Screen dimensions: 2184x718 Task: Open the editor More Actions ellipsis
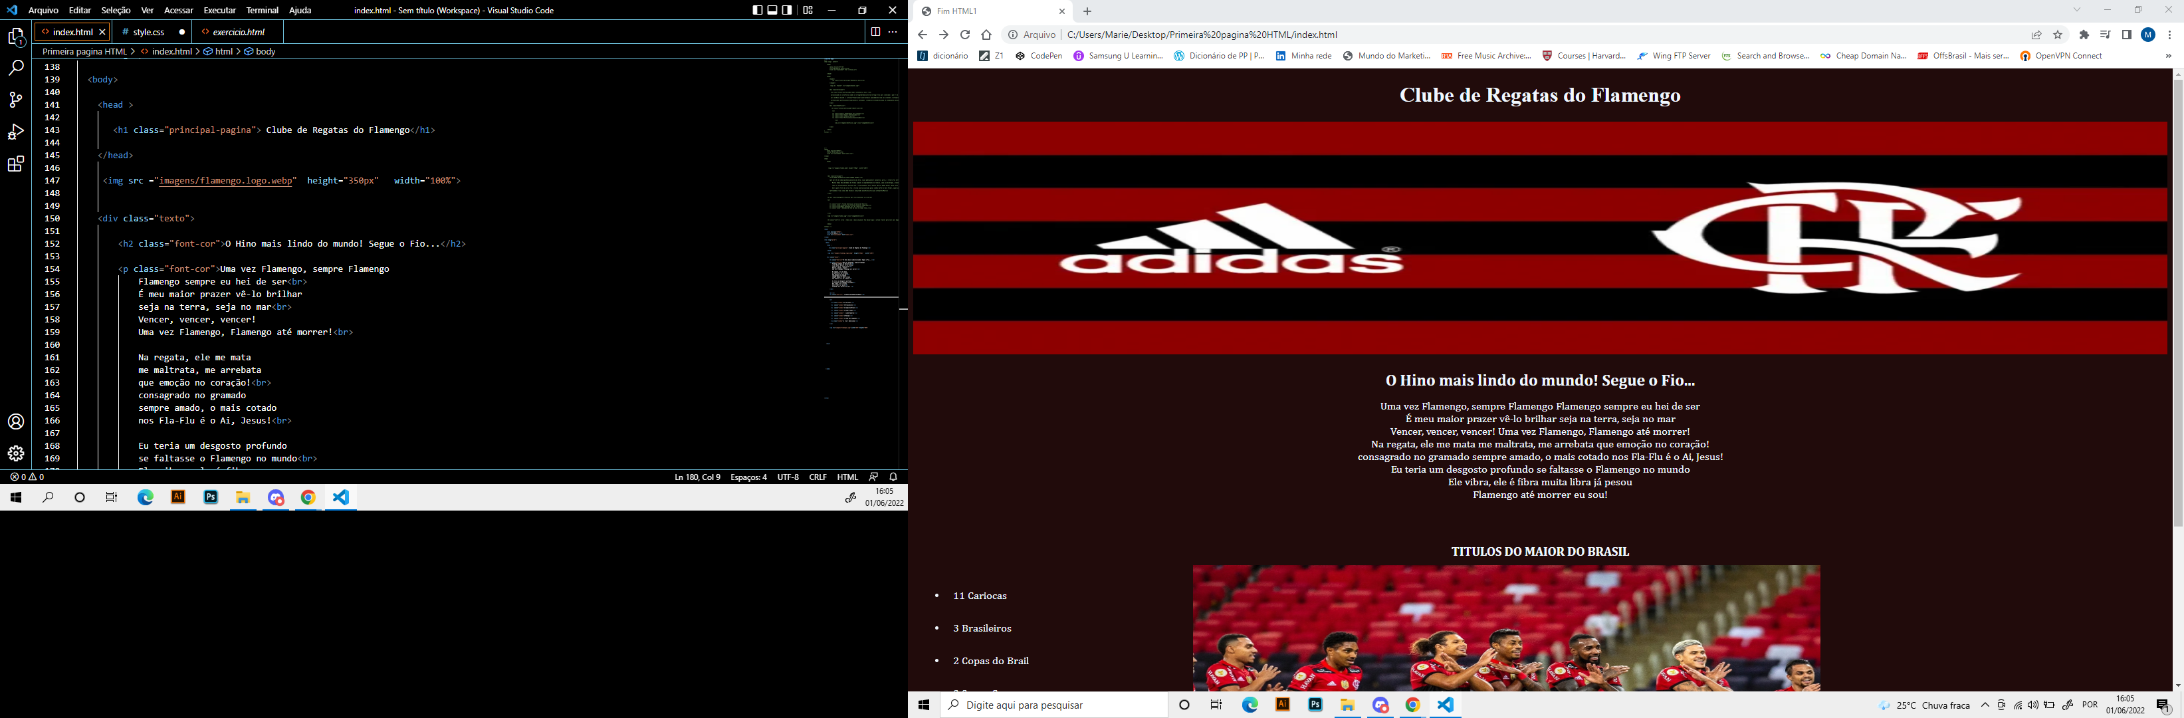(893, 32)
